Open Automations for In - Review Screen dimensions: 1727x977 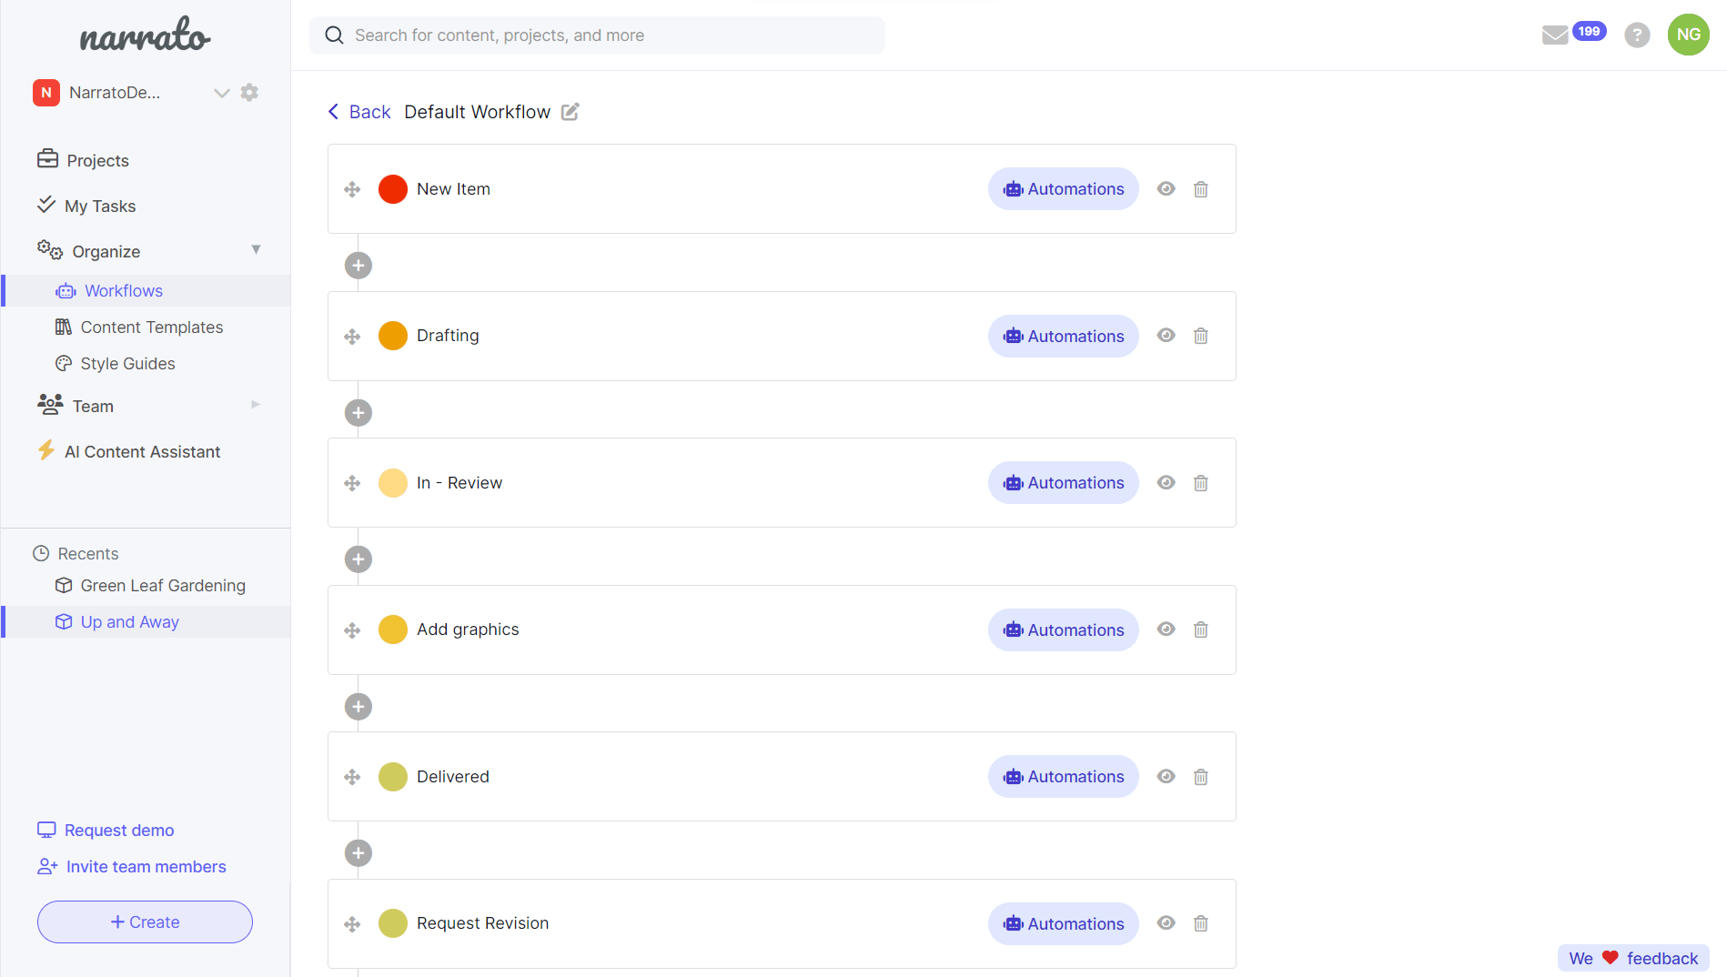point(1064,483)
